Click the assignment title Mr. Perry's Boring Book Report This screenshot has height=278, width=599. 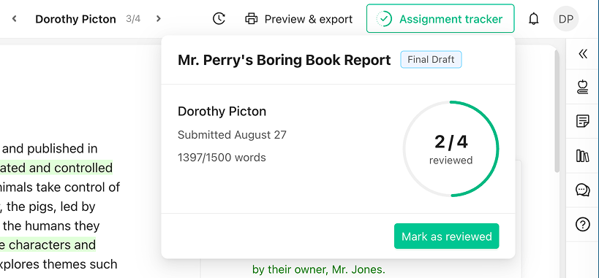coord(285,60)
